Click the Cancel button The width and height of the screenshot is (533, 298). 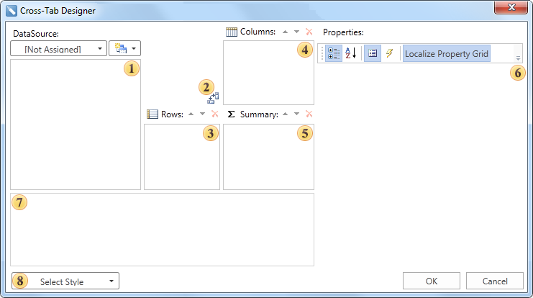point(495,281)
